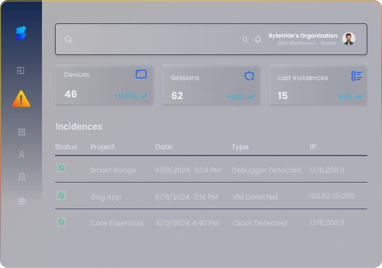The height and width of the screenshot is (268, 382).
Task: Click the devices count '46'
Action: pyautogui.click(x=71, y=94)
